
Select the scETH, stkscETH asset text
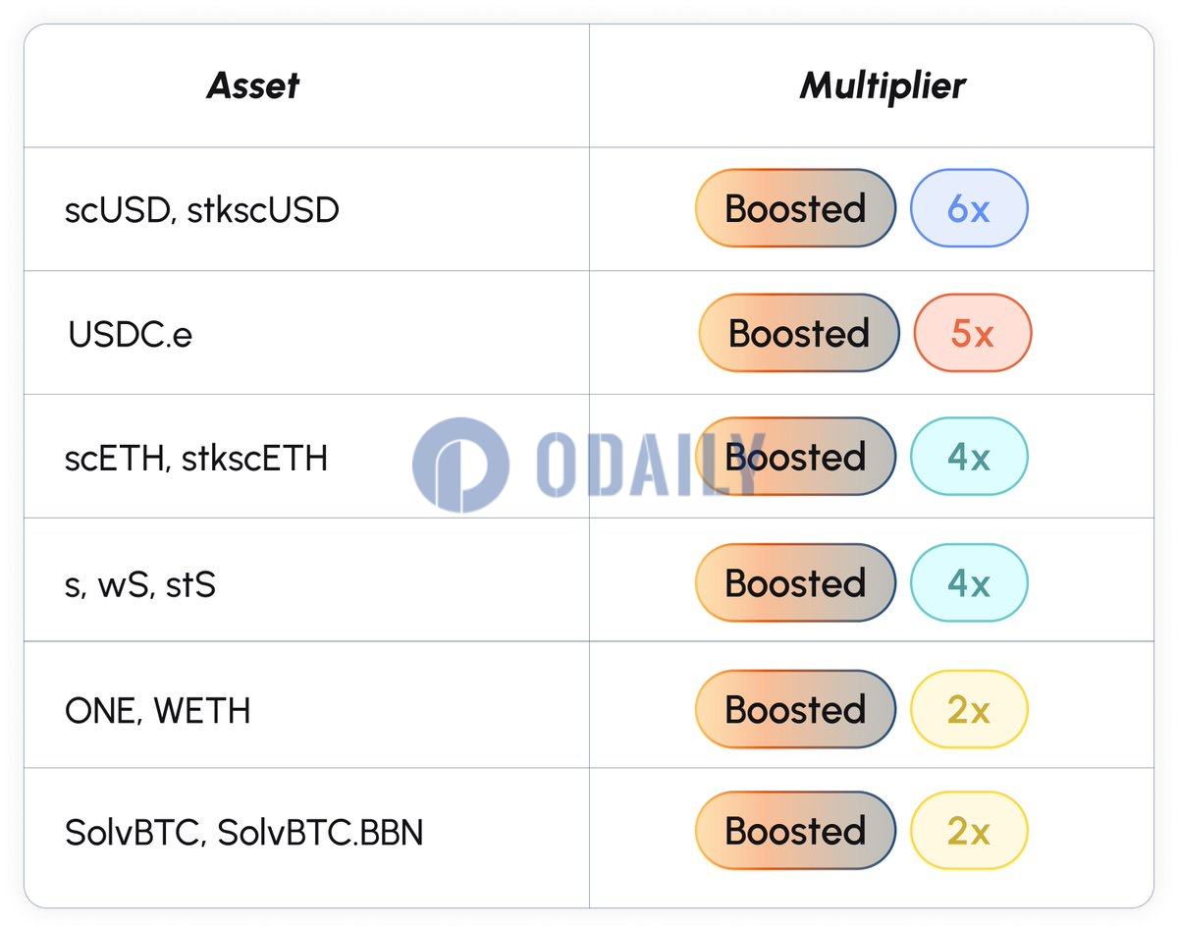[x=196, y=458]
